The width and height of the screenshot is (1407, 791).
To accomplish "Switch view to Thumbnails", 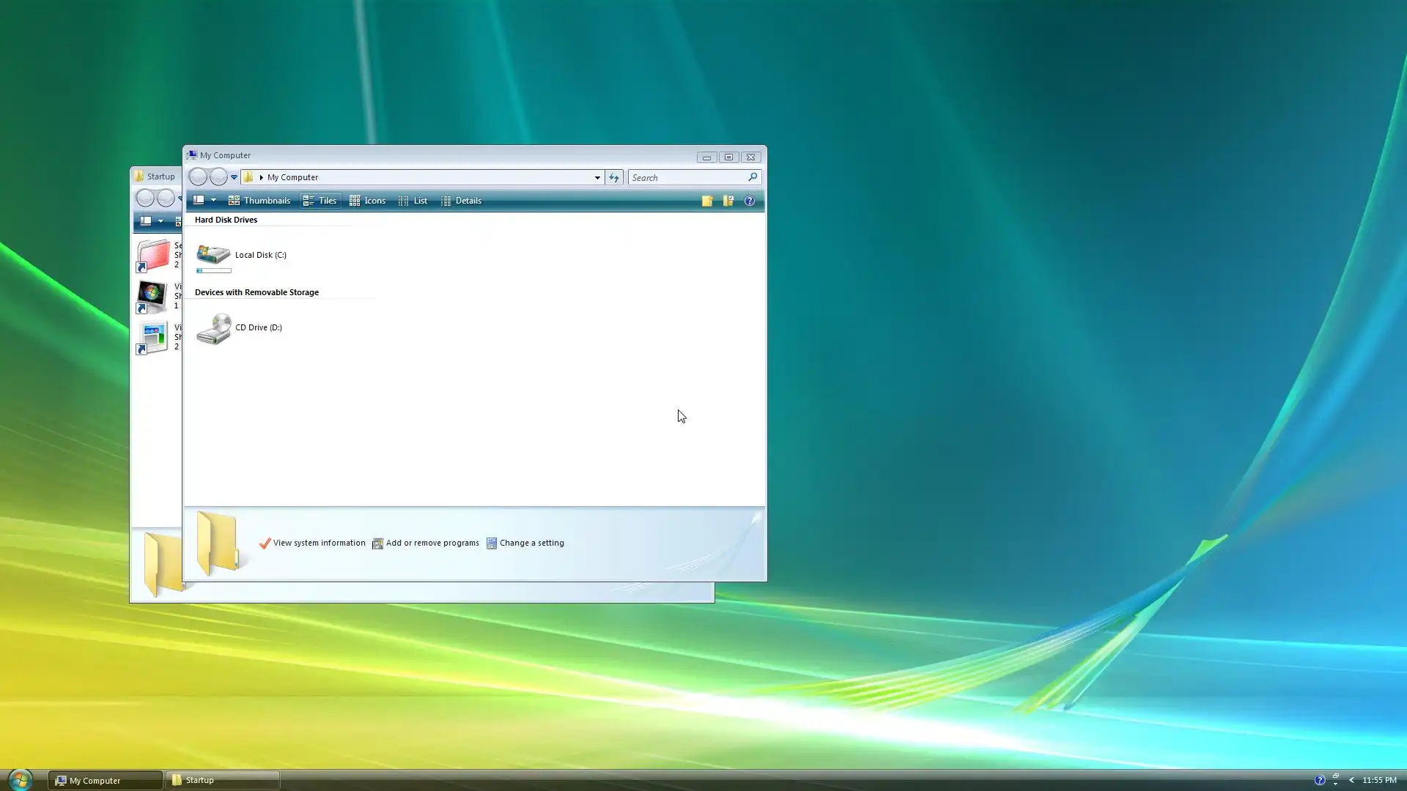I will point(259,201).
